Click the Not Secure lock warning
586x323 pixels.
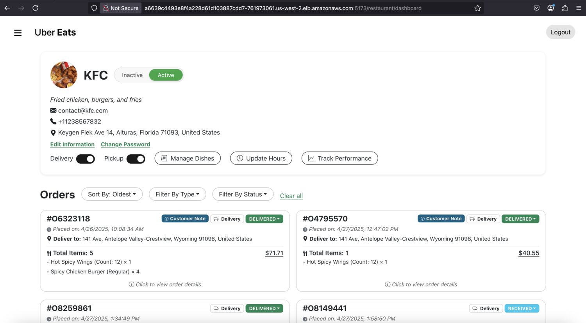(x=121, y=8)
